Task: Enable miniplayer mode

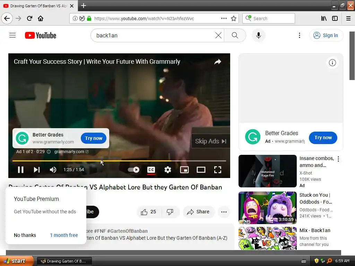Action: click(x=184, y=170)
